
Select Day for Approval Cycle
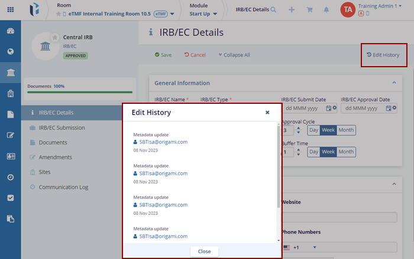pos(313,130)
